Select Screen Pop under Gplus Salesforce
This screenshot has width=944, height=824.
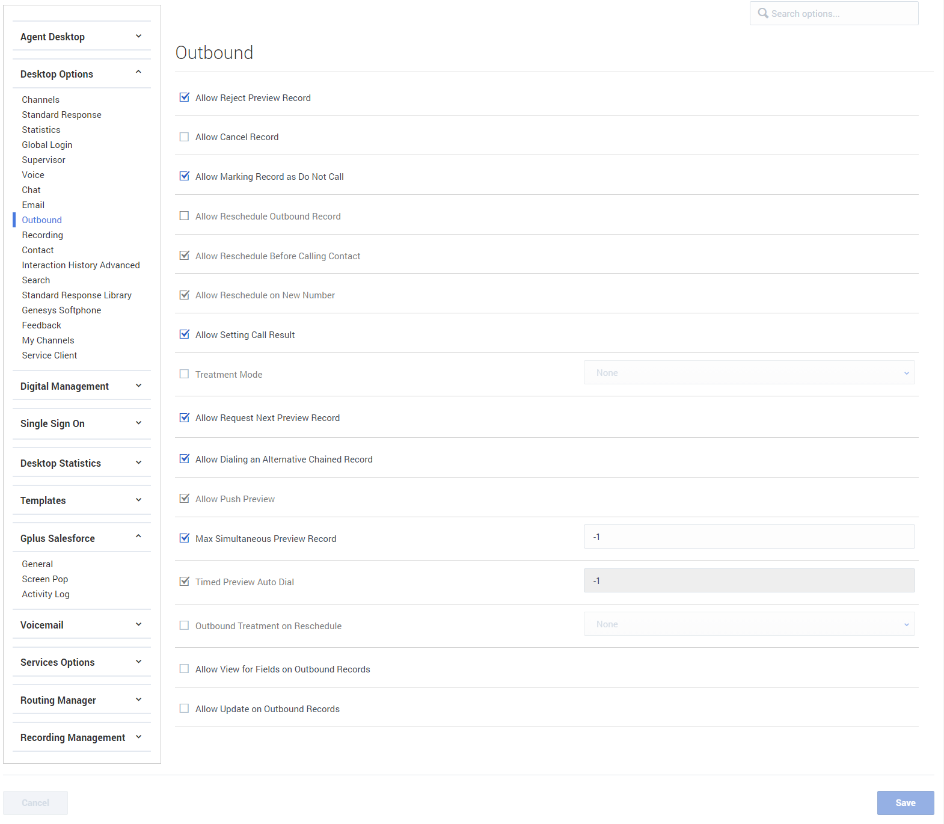click(x=45, y=579)
